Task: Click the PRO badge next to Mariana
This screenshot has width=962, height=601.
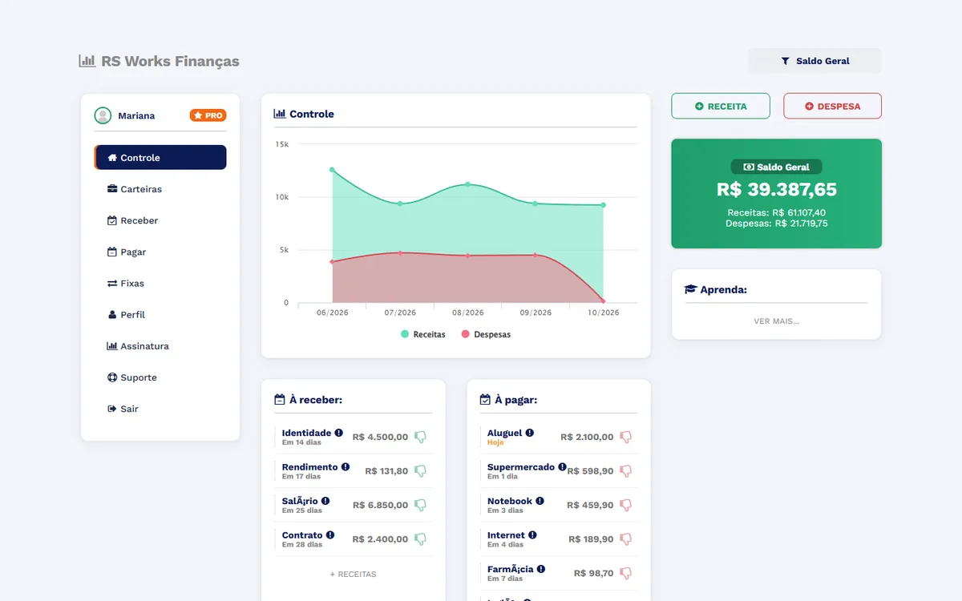Action: tap(208, 115)
